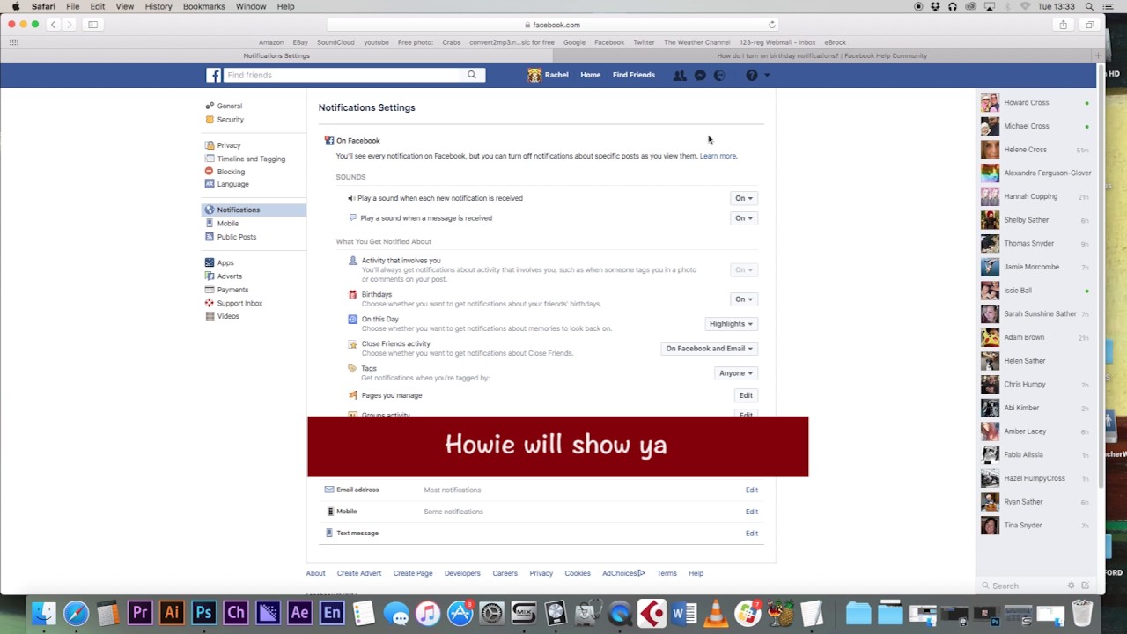The image size is (1127, 634).
Task: Edit 'Pages you manage' notifications
Action: [746, 395]
